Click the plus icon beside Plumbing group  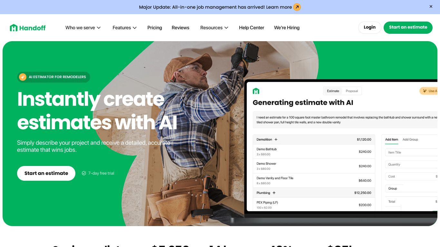point(274,193)
